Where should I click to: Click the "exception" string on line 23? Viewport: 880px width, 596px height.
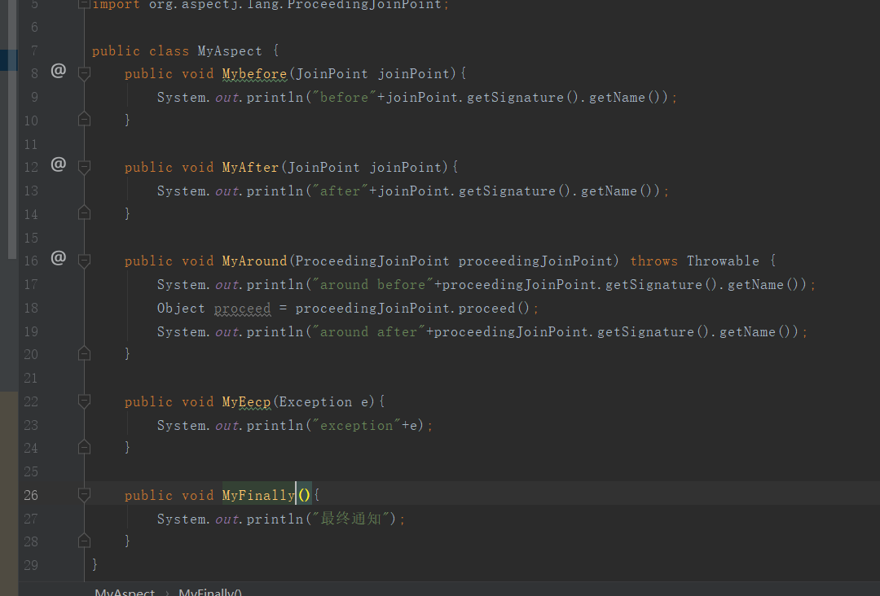pyautogui.click(x=356, y=426)
